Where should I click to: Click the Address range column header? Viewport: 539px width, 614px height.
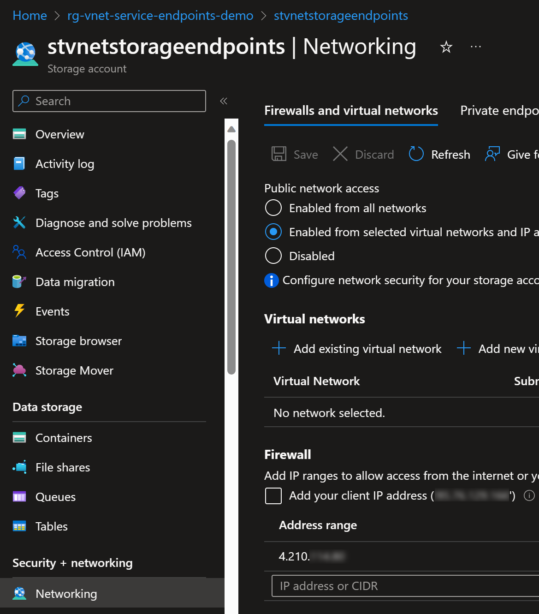pos(318,525)
